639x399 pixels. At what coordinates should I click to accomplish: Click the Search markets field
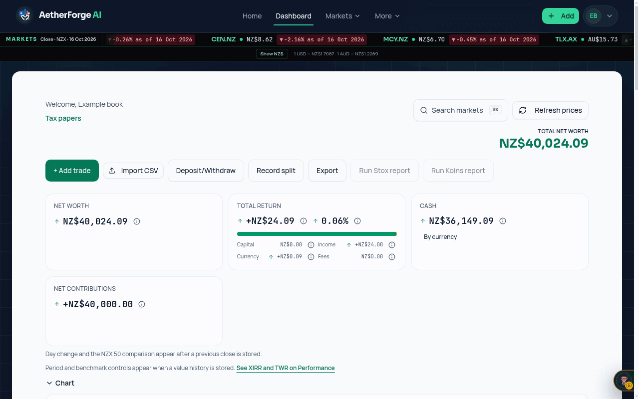tap(460, 110)
